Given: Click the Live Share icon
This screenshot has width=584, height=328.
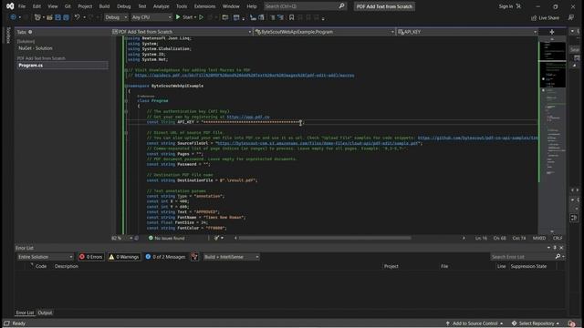Looking at the screenshot, I should (x=534, y=17).
